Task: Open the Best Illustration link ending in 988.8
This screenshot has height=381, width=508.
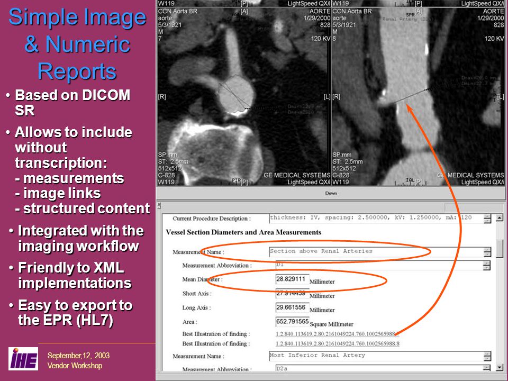Action: (337, 344)
